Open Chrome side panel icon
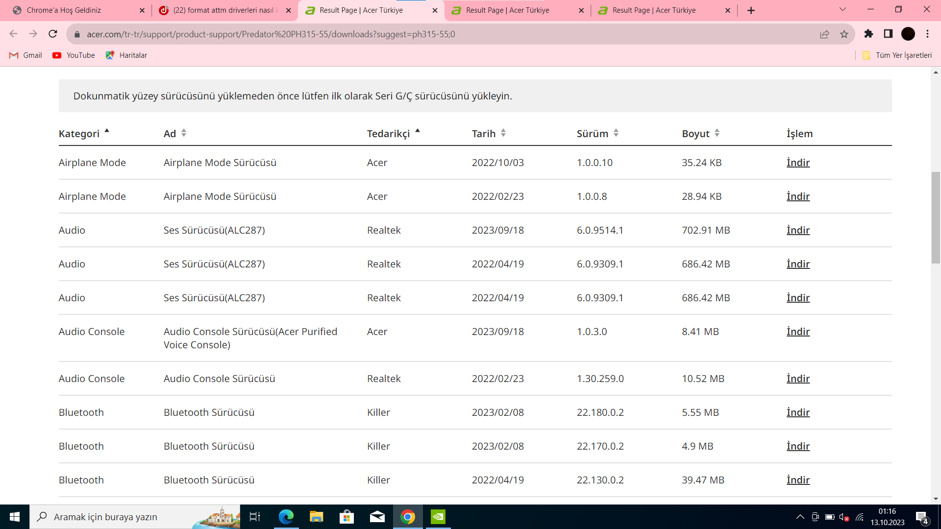Image resolution: width=941 pixels, height=529 pixels. [x=888, y=34]
